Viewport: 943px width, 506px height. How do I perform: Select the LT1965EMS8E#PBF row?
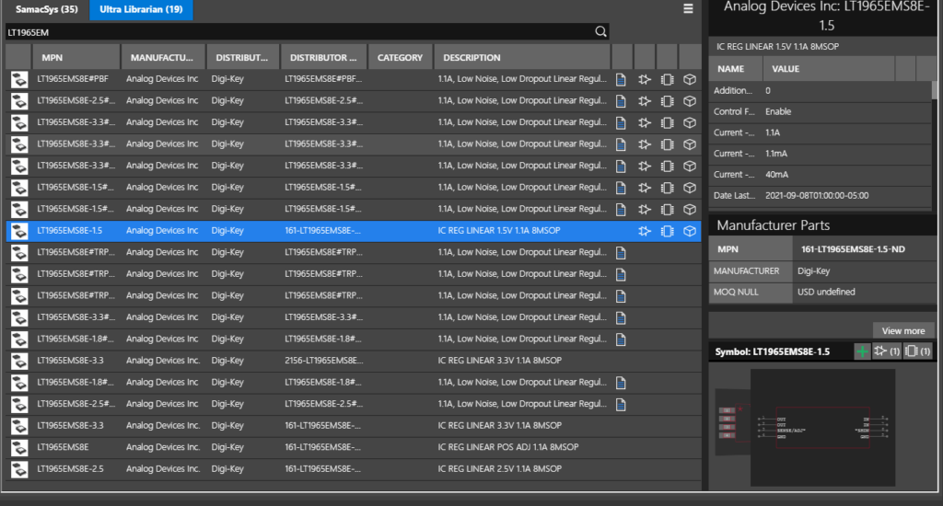[x=354, y=79]
